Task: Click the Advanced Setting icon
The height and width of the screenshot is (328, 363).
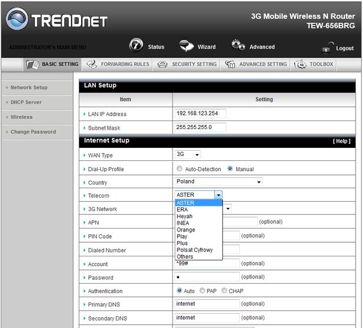Action: click(230, 64)
